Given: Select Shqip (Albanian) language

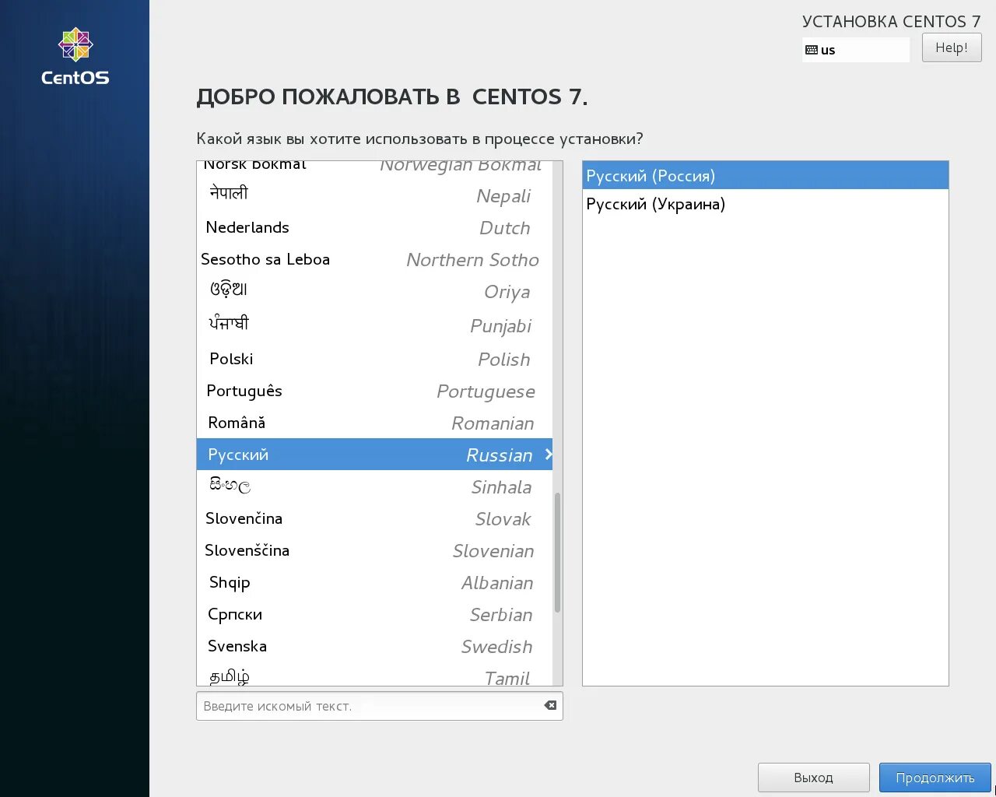Looking at the screenshot, I should pyautogui.click(x=374, y=582).
